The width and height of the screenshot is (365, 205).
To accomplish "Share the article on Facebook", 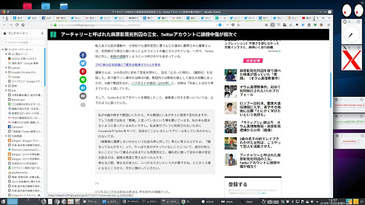I will (83, 55).
